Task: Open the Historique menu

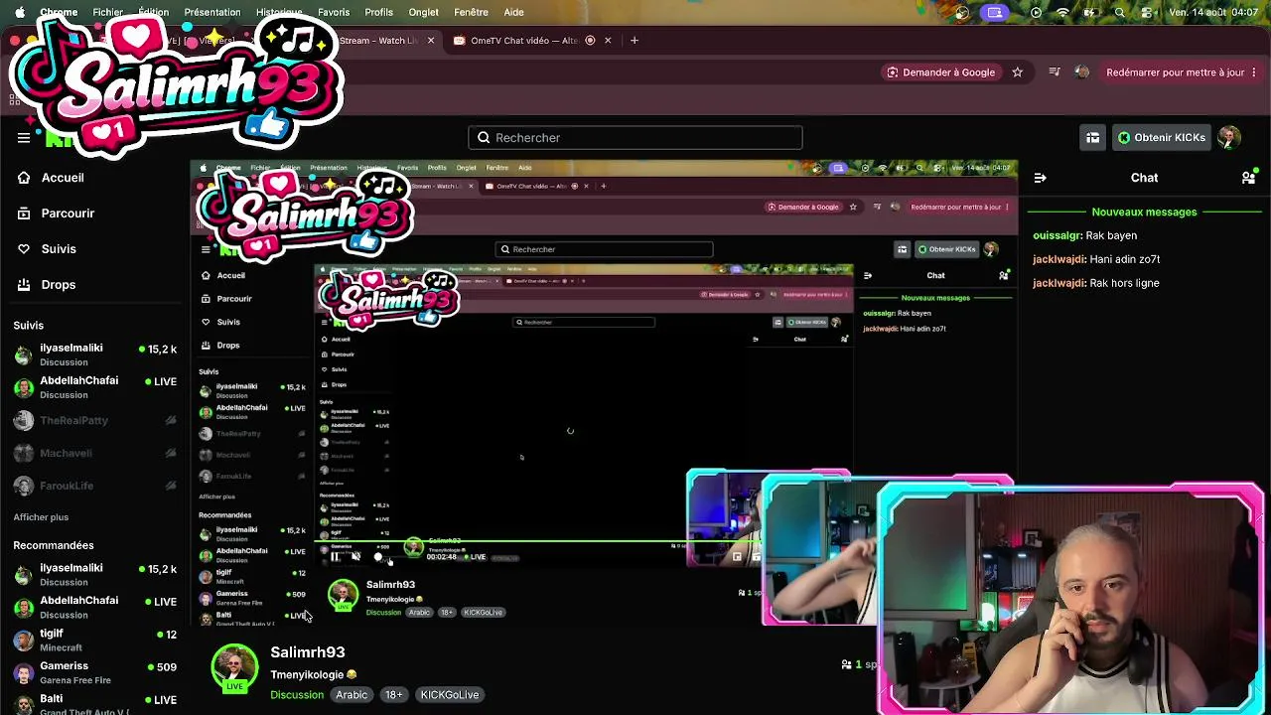Action: click(x=278, y=12)
